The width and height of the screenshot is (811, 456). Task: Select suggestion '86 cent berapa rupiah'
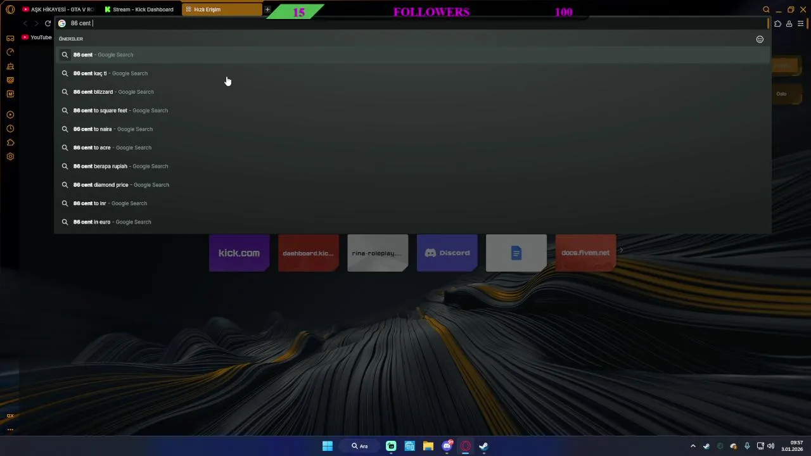(412, 166)
